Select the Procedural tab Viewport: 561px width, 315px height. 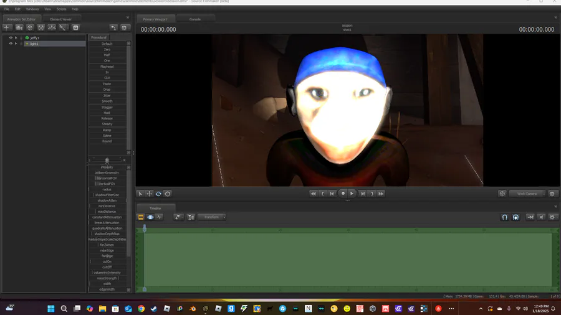click(x=98, y=37)
